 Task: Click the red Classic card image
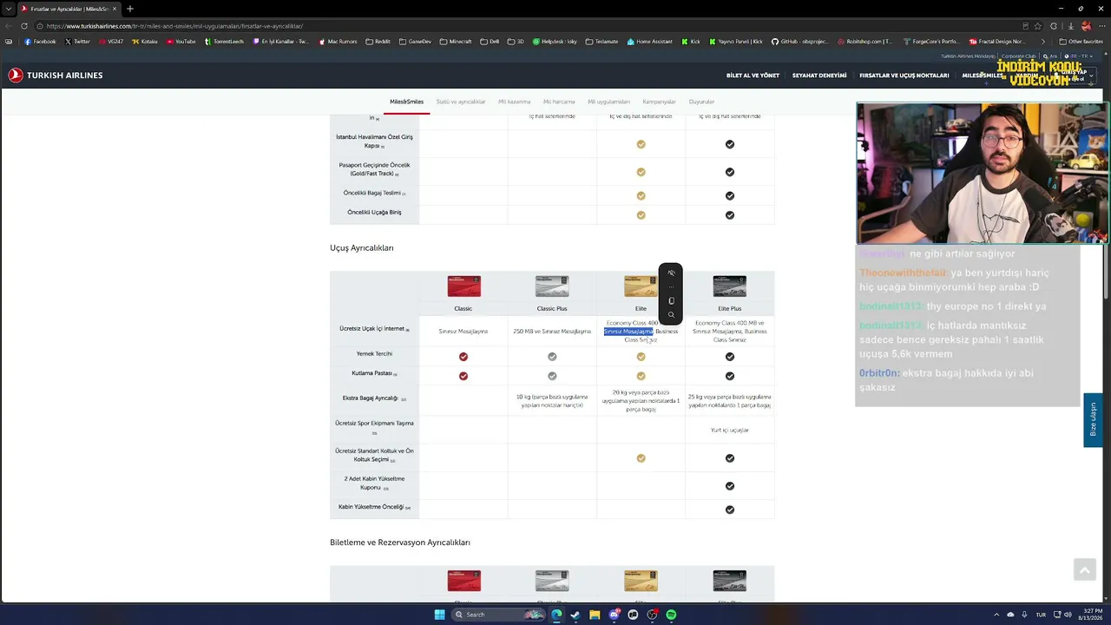point(463,286)
